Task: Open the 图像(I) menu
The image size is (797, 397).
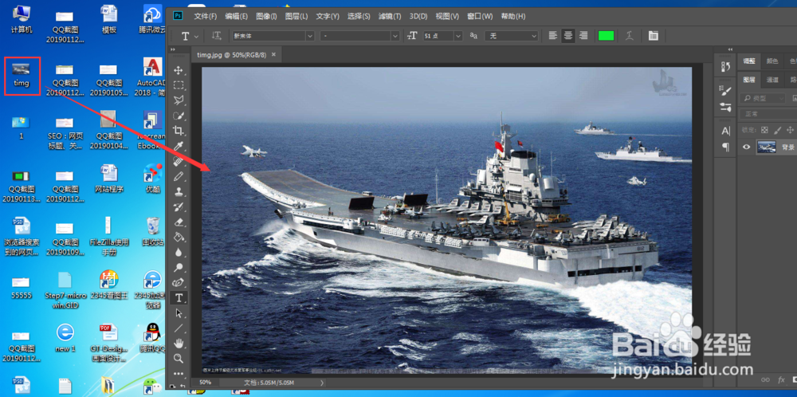Action: coord(266,16)
